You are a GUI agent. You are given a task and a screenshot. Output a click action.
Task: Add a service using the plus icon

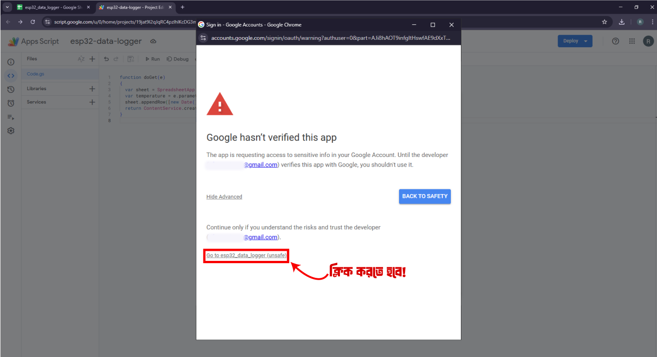click(x=92, y=102)
